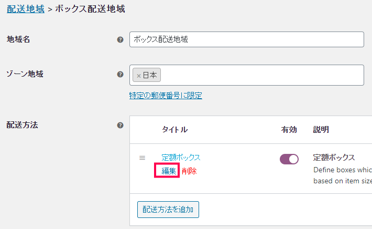The height and width of the screenshot is (229, 372).
Task: Open the 配送地域 breadcrumb link
Action: (25, 9)
